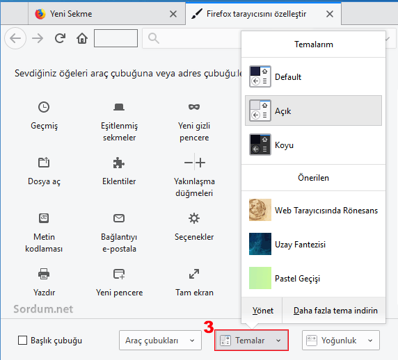Click the home icon in toolbar

82,38
